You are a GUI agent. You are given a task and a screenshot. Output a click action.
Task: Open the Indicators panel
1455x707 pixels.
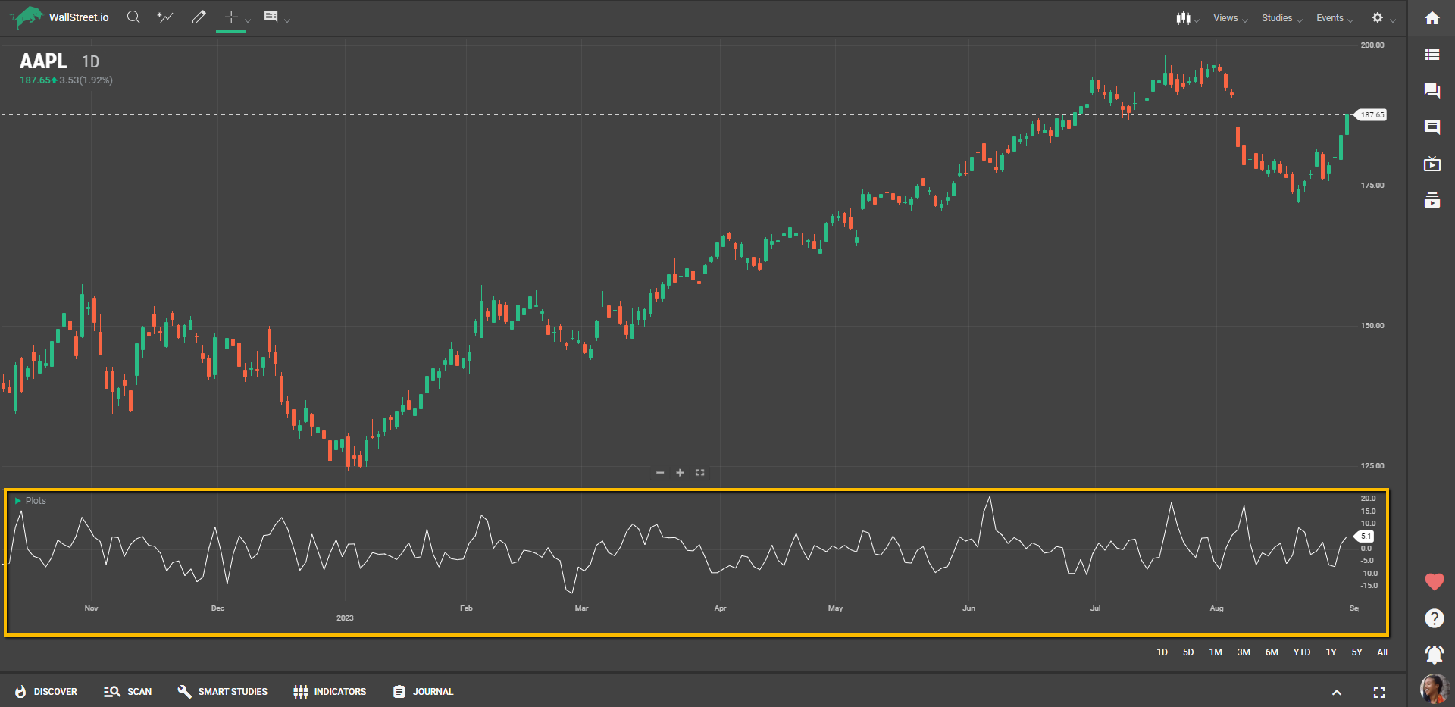click(330, 692)
